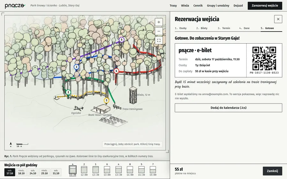Pick the 14:00 entry slot
Viewport: 287px width, 179px height.
point(130,170)
